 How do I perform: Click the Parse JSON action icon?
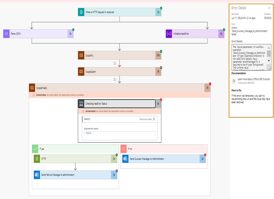6,34
